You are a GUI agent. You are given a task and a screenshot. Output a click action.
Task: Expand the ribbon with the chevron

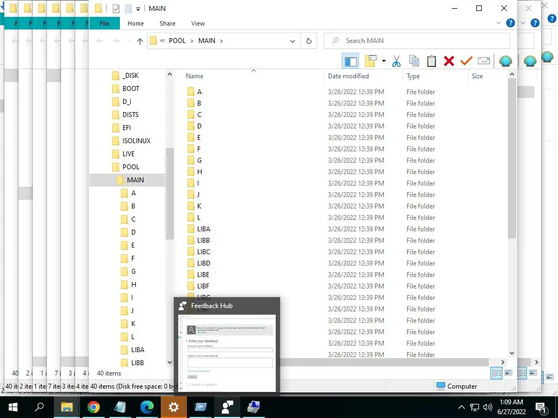pyautogui.click(x=498, y=23)
